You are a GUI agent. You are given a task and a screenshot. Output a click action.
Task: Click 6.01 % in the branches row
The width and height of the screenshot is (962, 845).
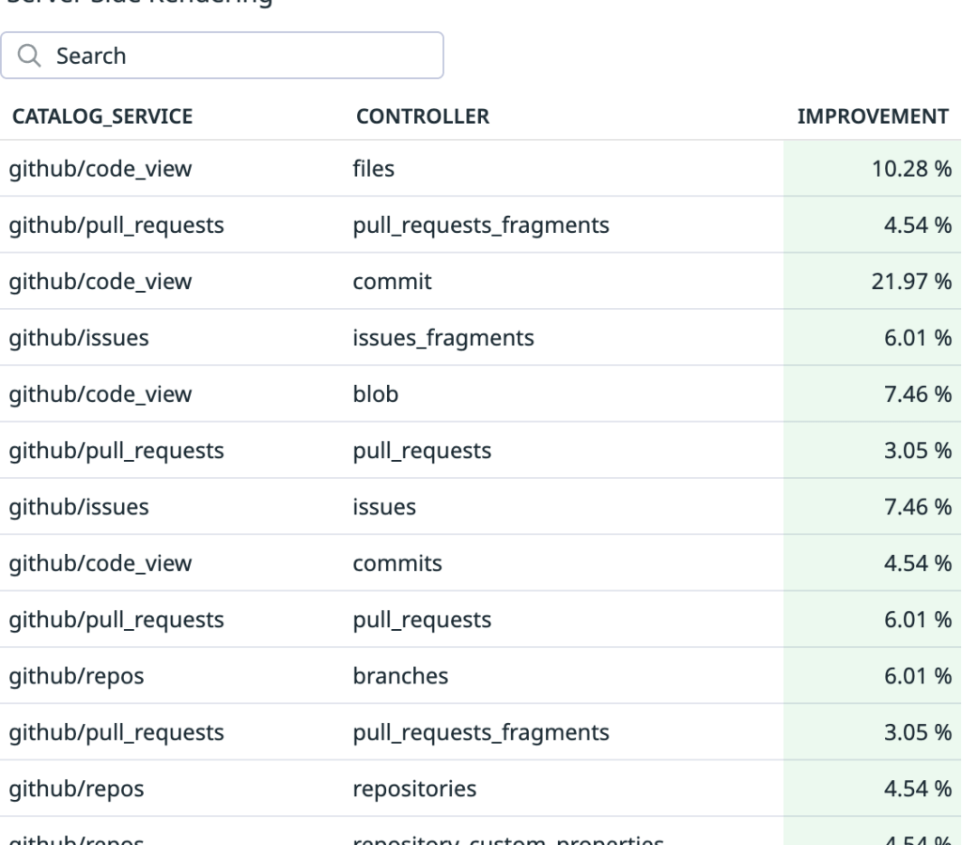[918, 676]
